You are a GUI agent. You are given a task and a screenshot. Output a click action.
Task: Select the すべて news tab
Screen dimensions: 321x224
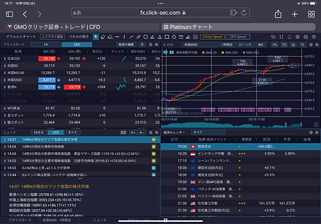[72, 133]
